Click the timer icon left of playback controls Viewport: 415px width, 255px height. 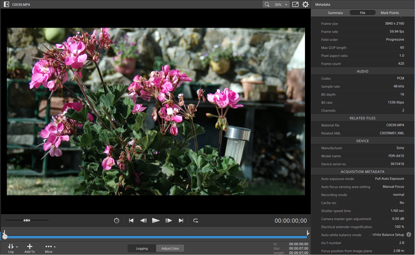(117, 221)
